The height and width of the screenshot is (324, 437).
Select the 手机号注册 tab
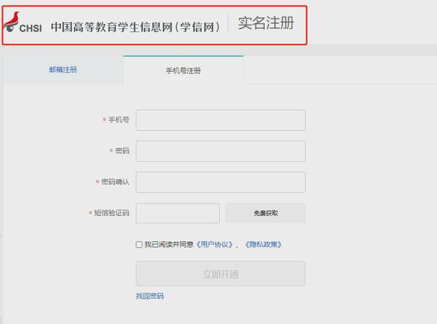(183, 70)
